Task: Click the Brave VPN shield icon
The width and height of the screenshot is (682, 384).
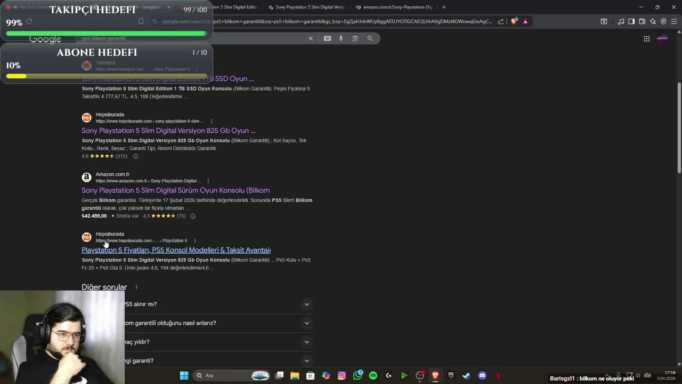Action: pos(663,21)
